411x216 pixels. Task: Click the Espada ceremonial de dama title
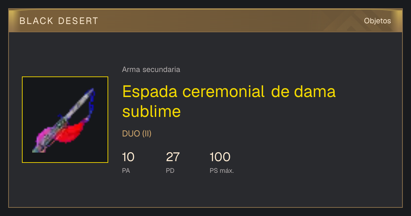(229, 92)
